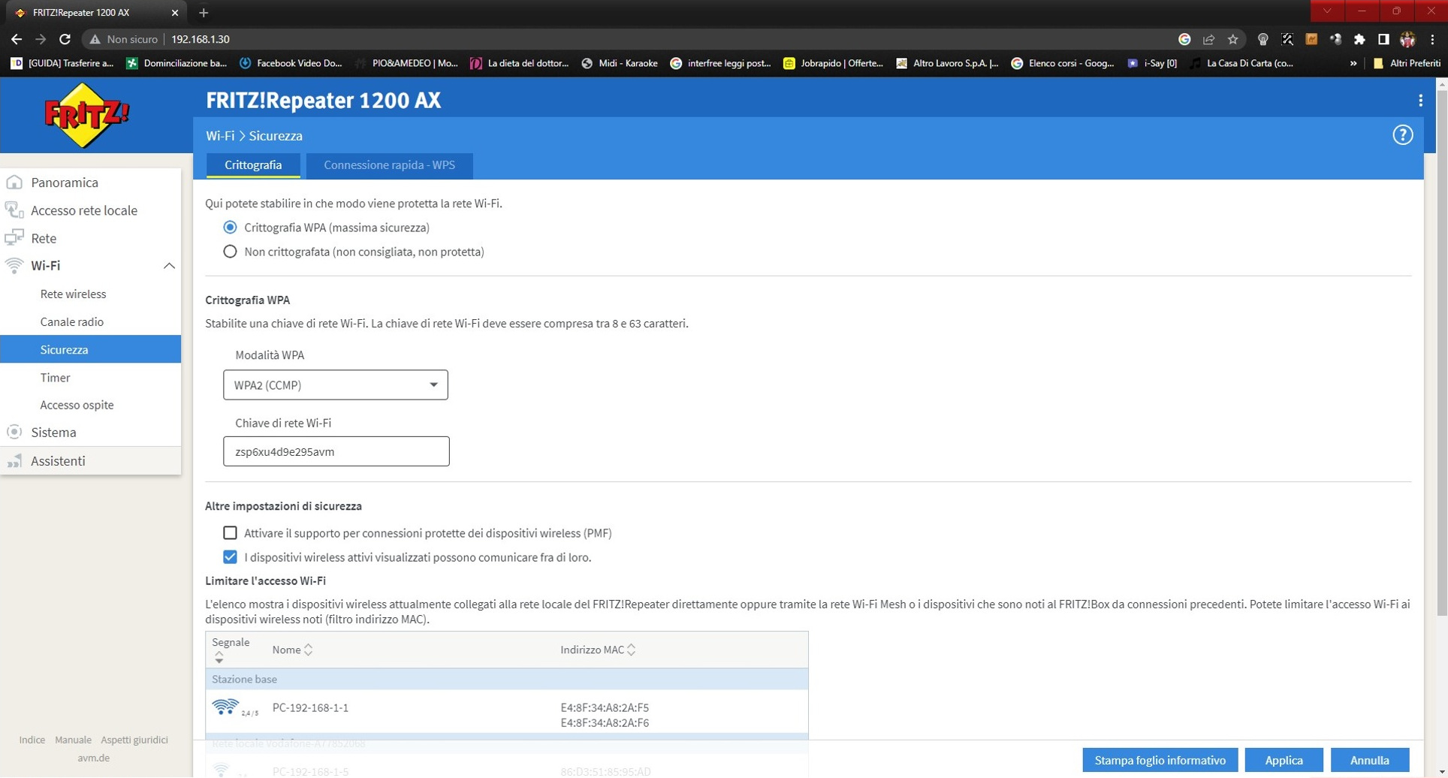
Task: Click the Chrome profile avatar
Action: [1407, 39]
